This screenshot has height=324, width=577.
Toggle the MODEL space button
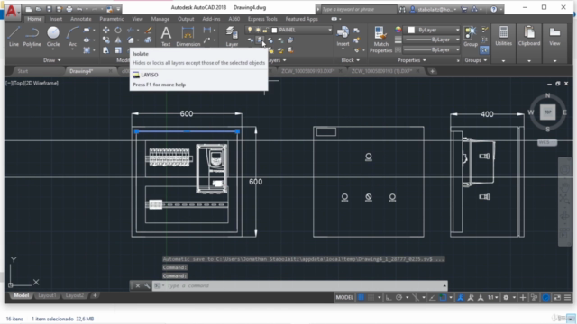tap(344, 298)
